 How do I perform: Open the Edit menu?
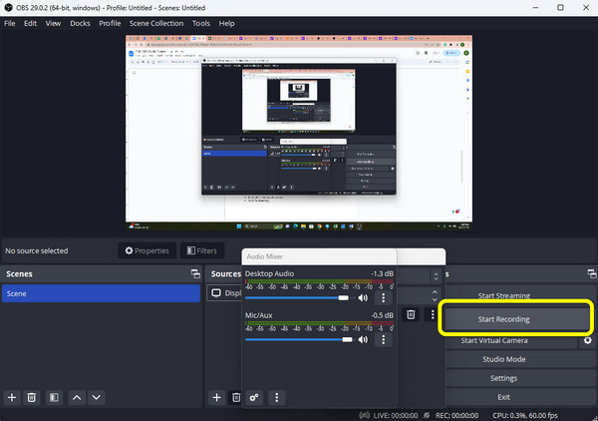[30, 23]
